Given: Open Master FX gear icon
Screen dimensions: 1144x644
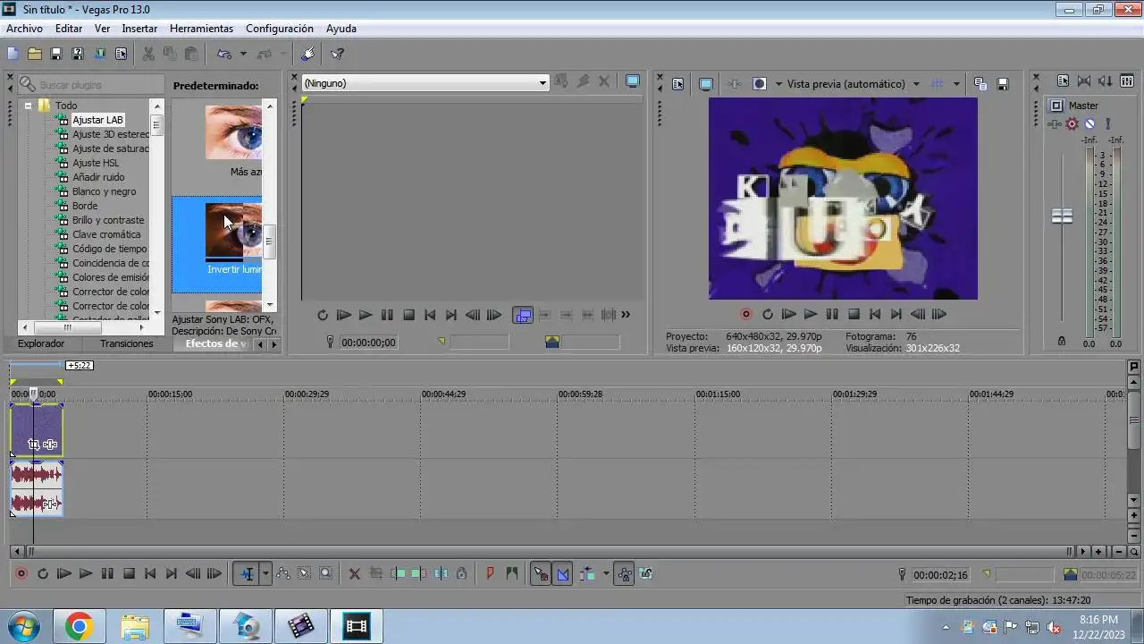Looking at the screenshot, I should [x=1072, y=124].
